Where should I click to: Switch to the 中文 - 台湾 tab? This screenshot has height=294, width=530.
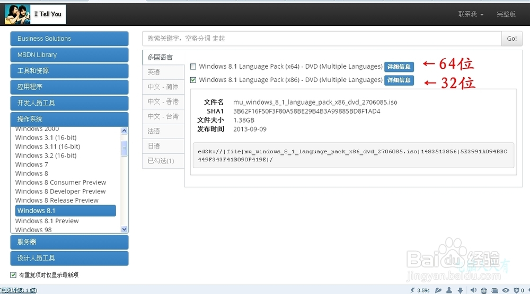[163, 116]
